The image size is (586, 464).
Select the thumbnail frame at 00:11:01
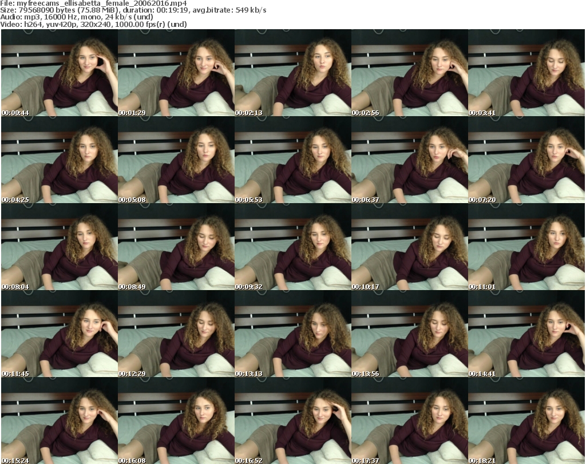tap(526, 247)
